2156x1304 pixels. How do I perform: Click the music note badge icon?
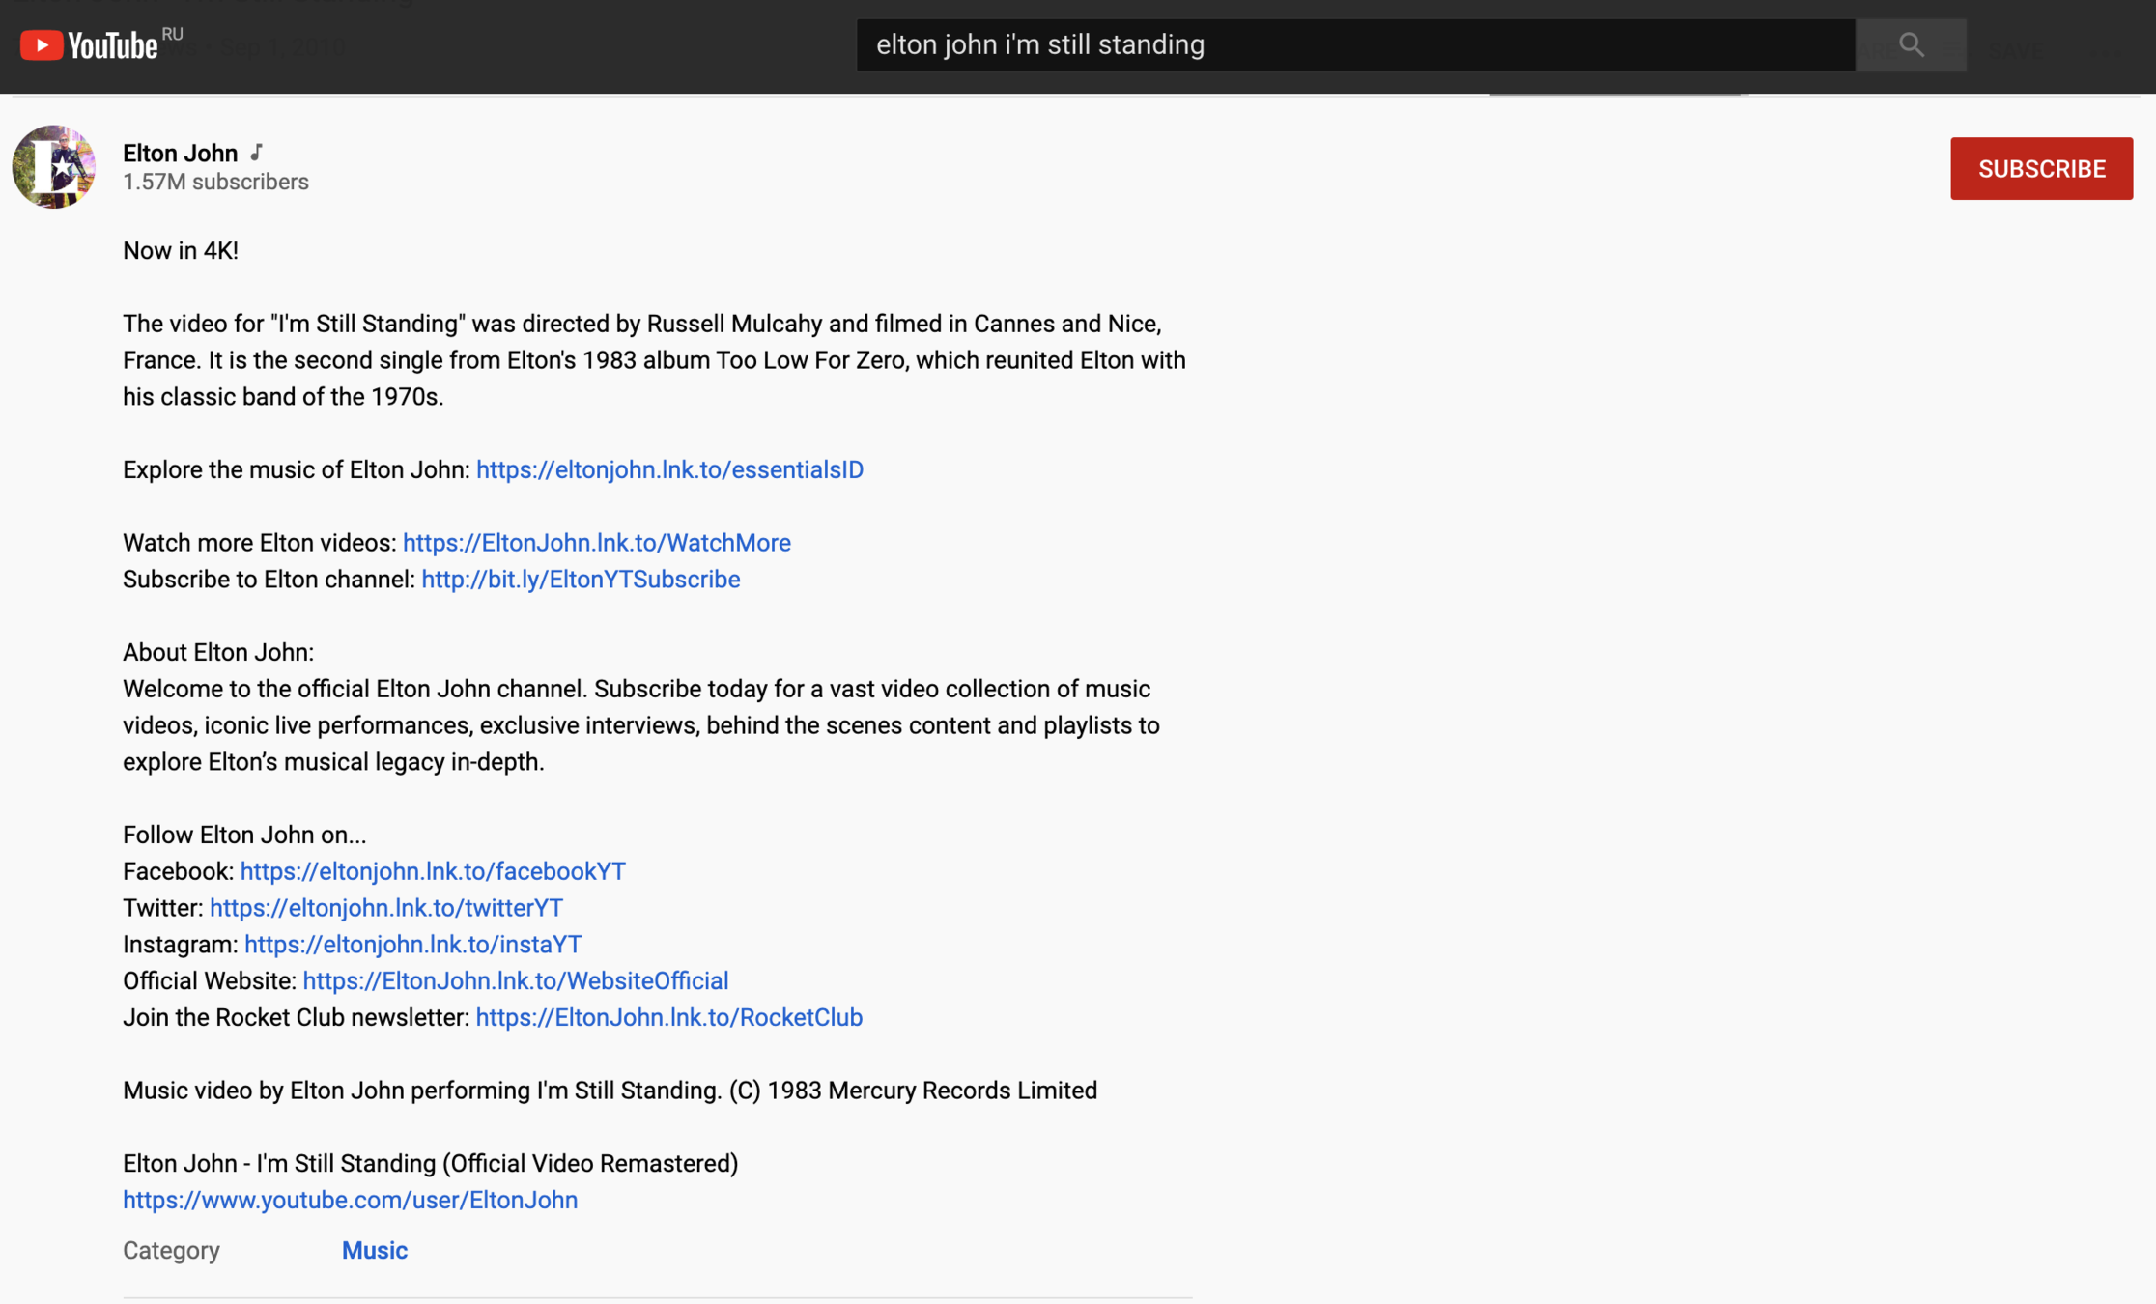[257, 153]
